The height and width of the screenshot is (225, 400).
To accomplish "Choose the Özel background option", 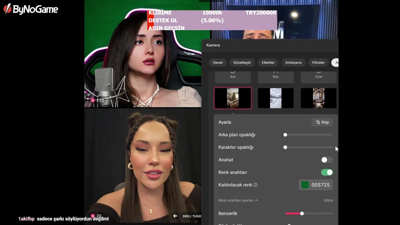I will coord(318,77).
